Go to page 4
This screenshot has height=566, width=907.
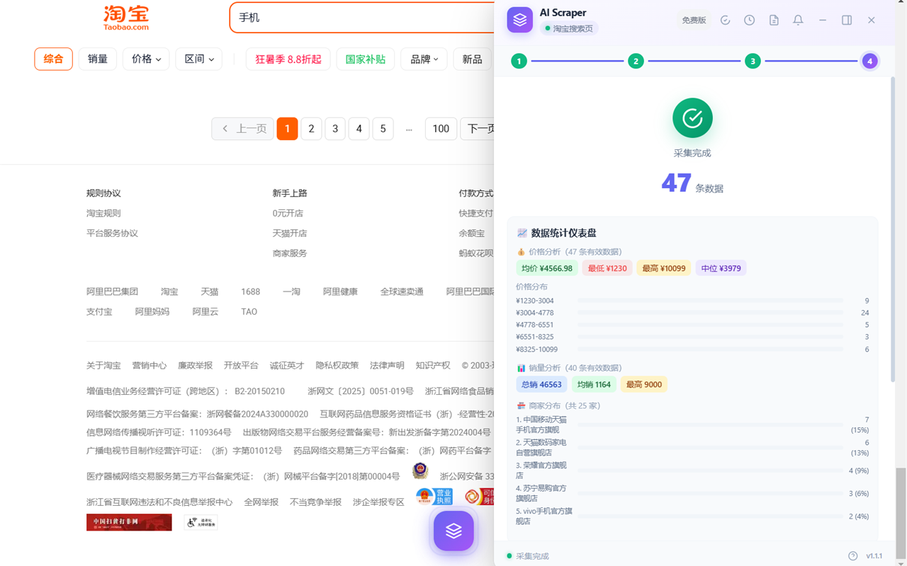pos(359,129)
